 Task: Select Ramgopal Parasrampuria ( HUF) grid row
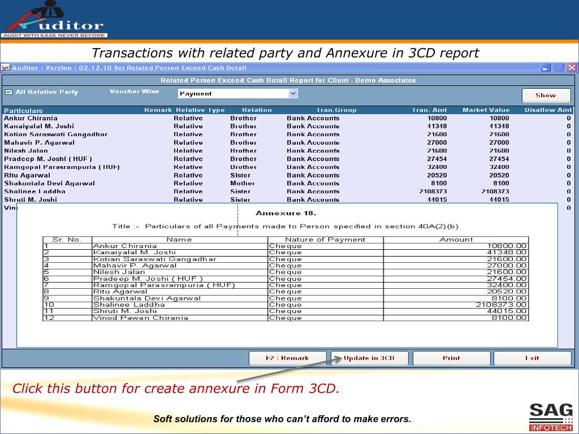[x=288, y=167]
